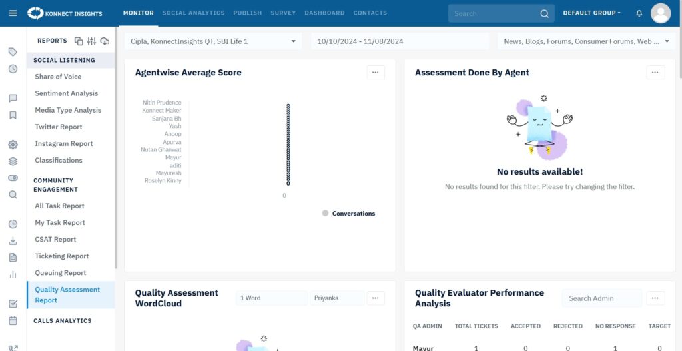
Task: Click the calendar icon in left sidebar
Action: (x=13, y=320)
